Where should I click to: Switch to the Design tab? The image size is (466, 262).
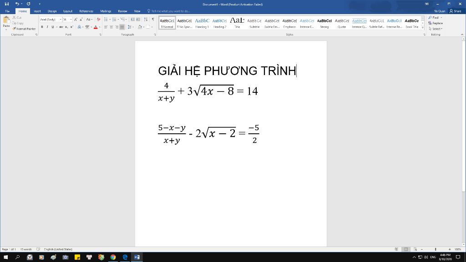[x=52, y=11]
